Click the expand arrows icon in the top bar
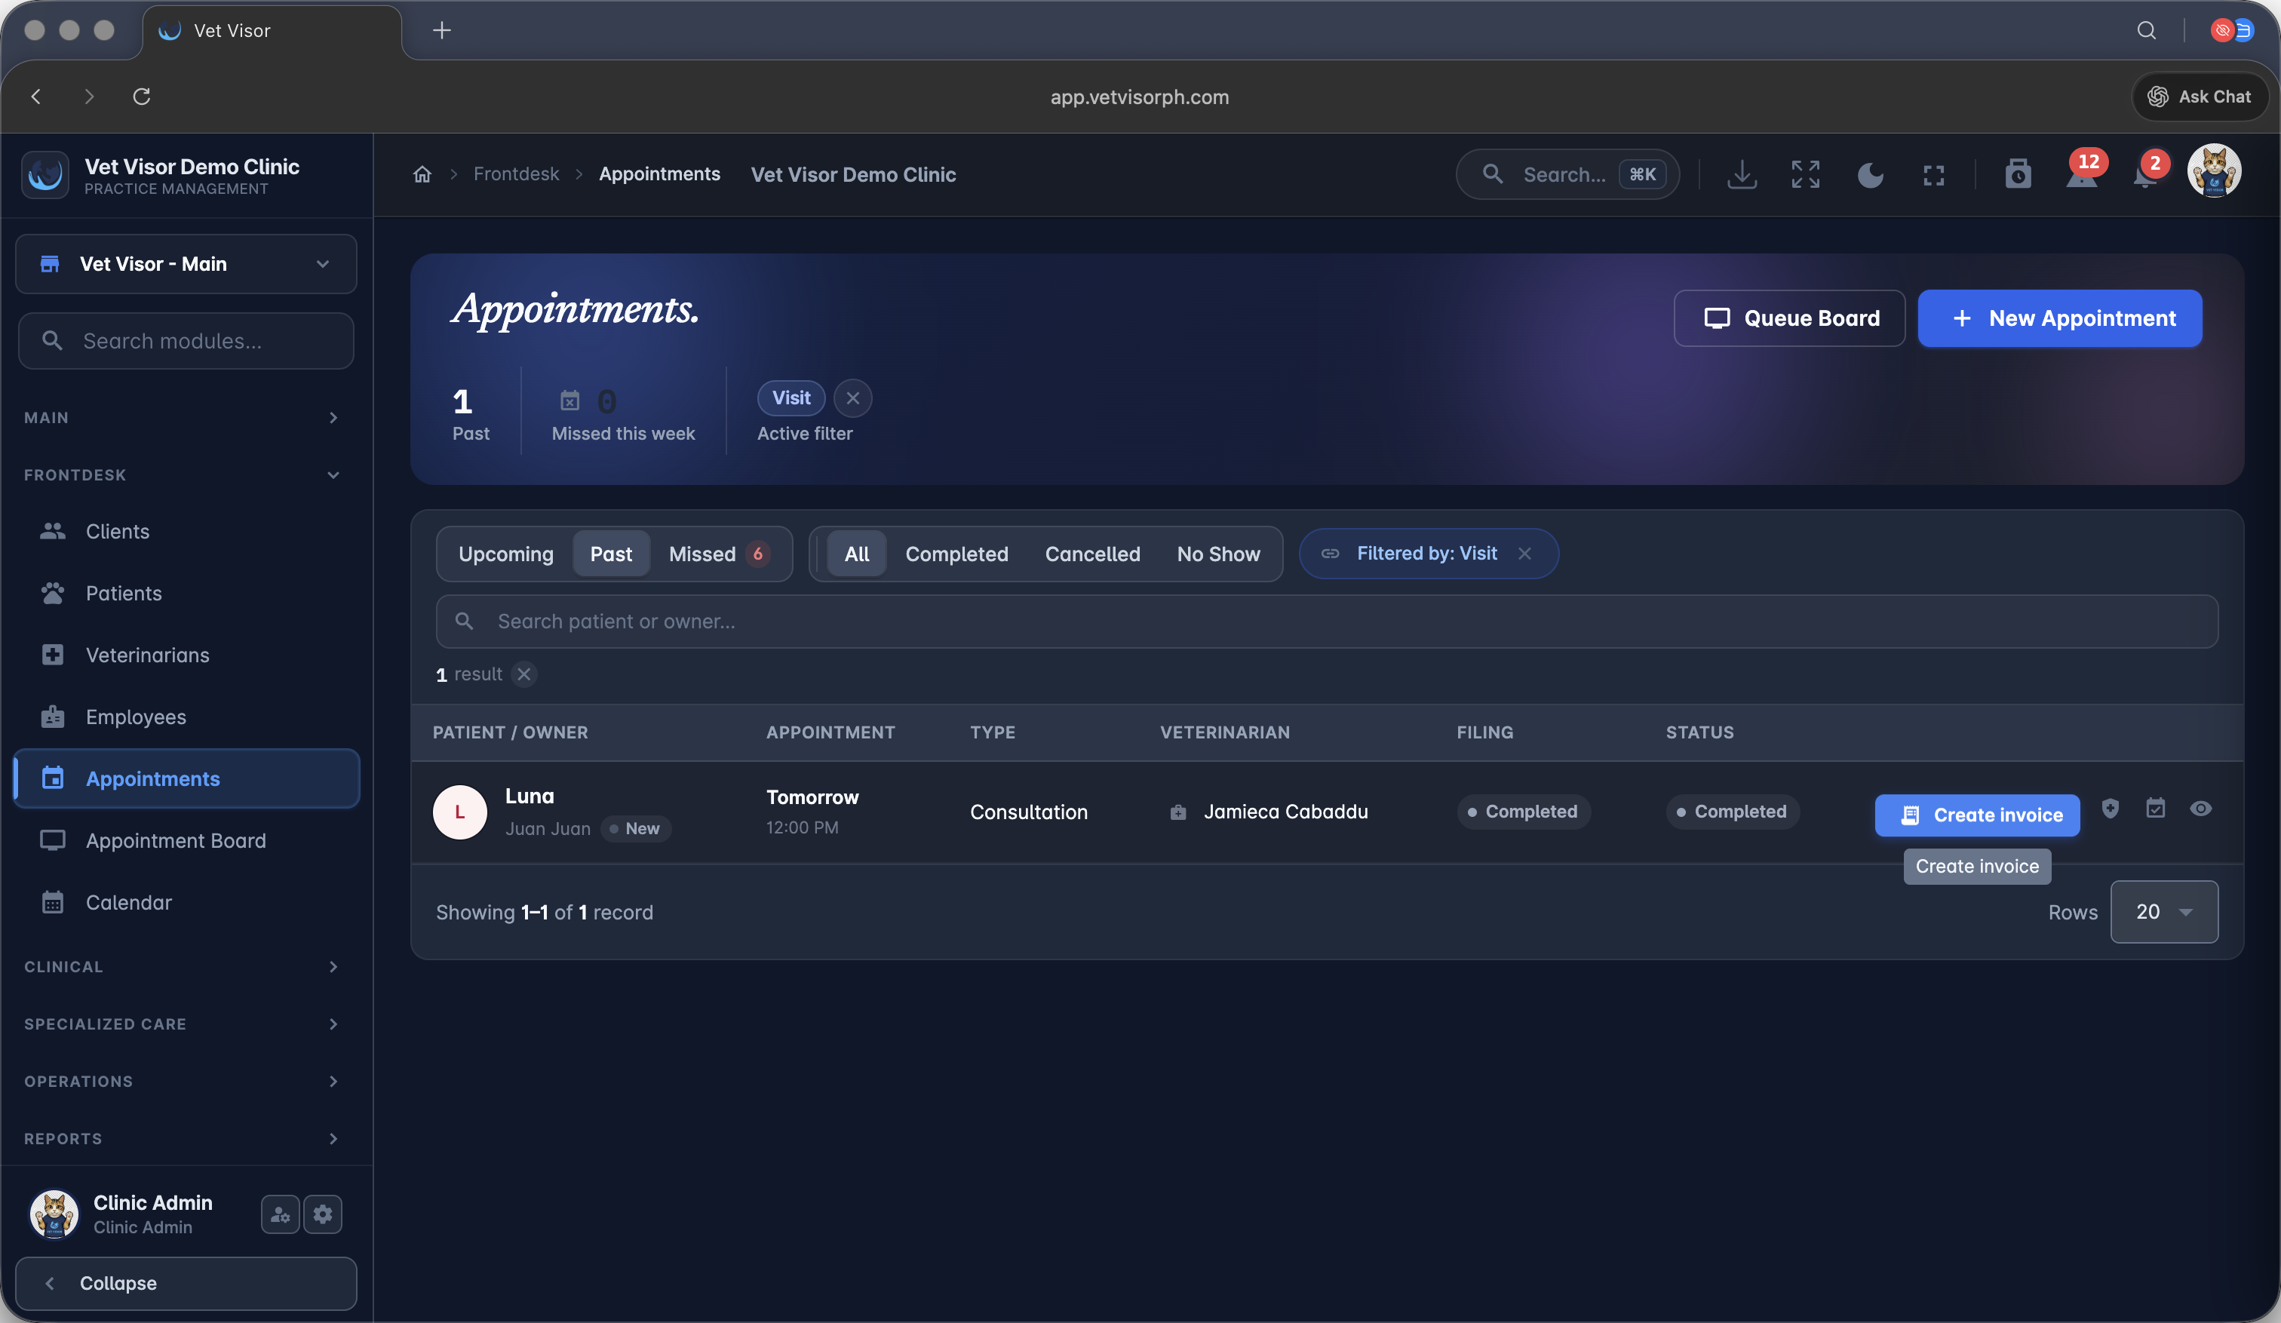 [x=1805, y=173]
